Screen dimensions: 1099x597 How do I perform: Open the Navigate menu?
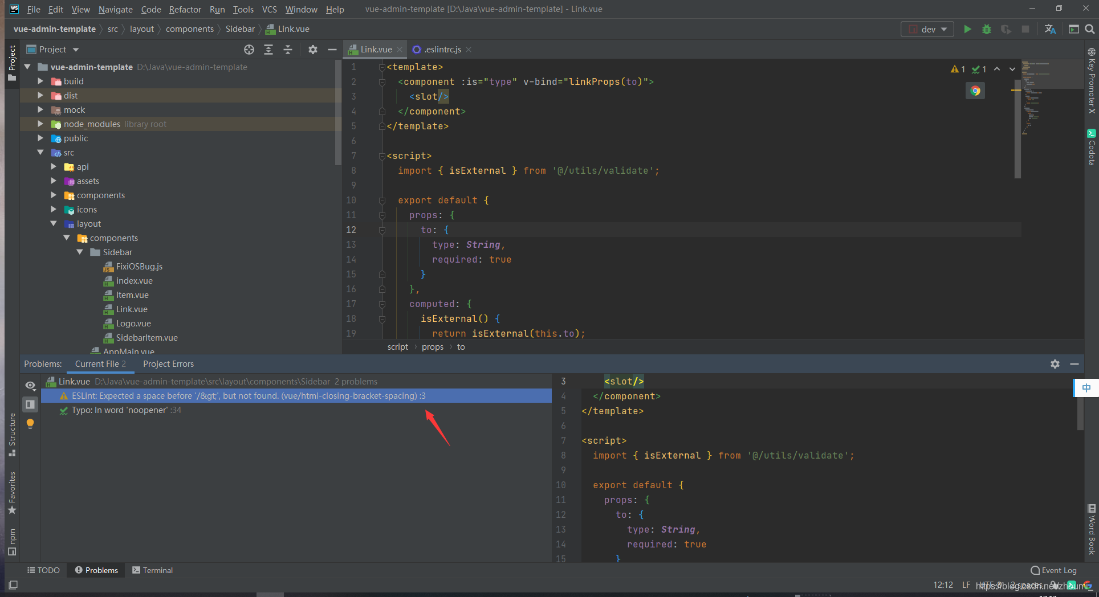(x=115, y=10)
